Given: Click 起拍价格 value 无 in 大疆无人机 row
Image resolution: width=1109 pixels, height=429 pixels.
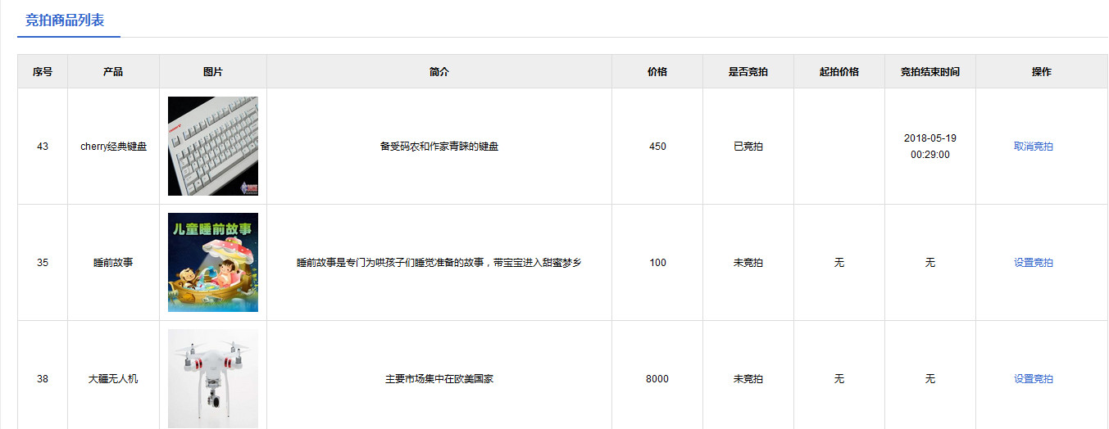Looking at the screenshot, I should [839, 379].
